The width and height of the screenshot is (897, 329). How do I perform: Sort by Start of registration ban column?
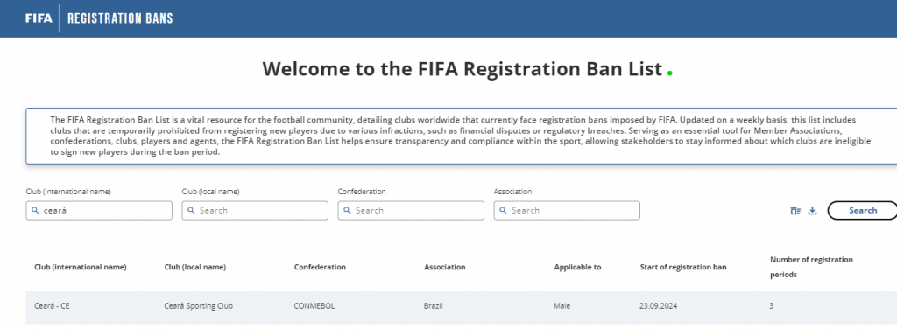[x=683, y=268]
